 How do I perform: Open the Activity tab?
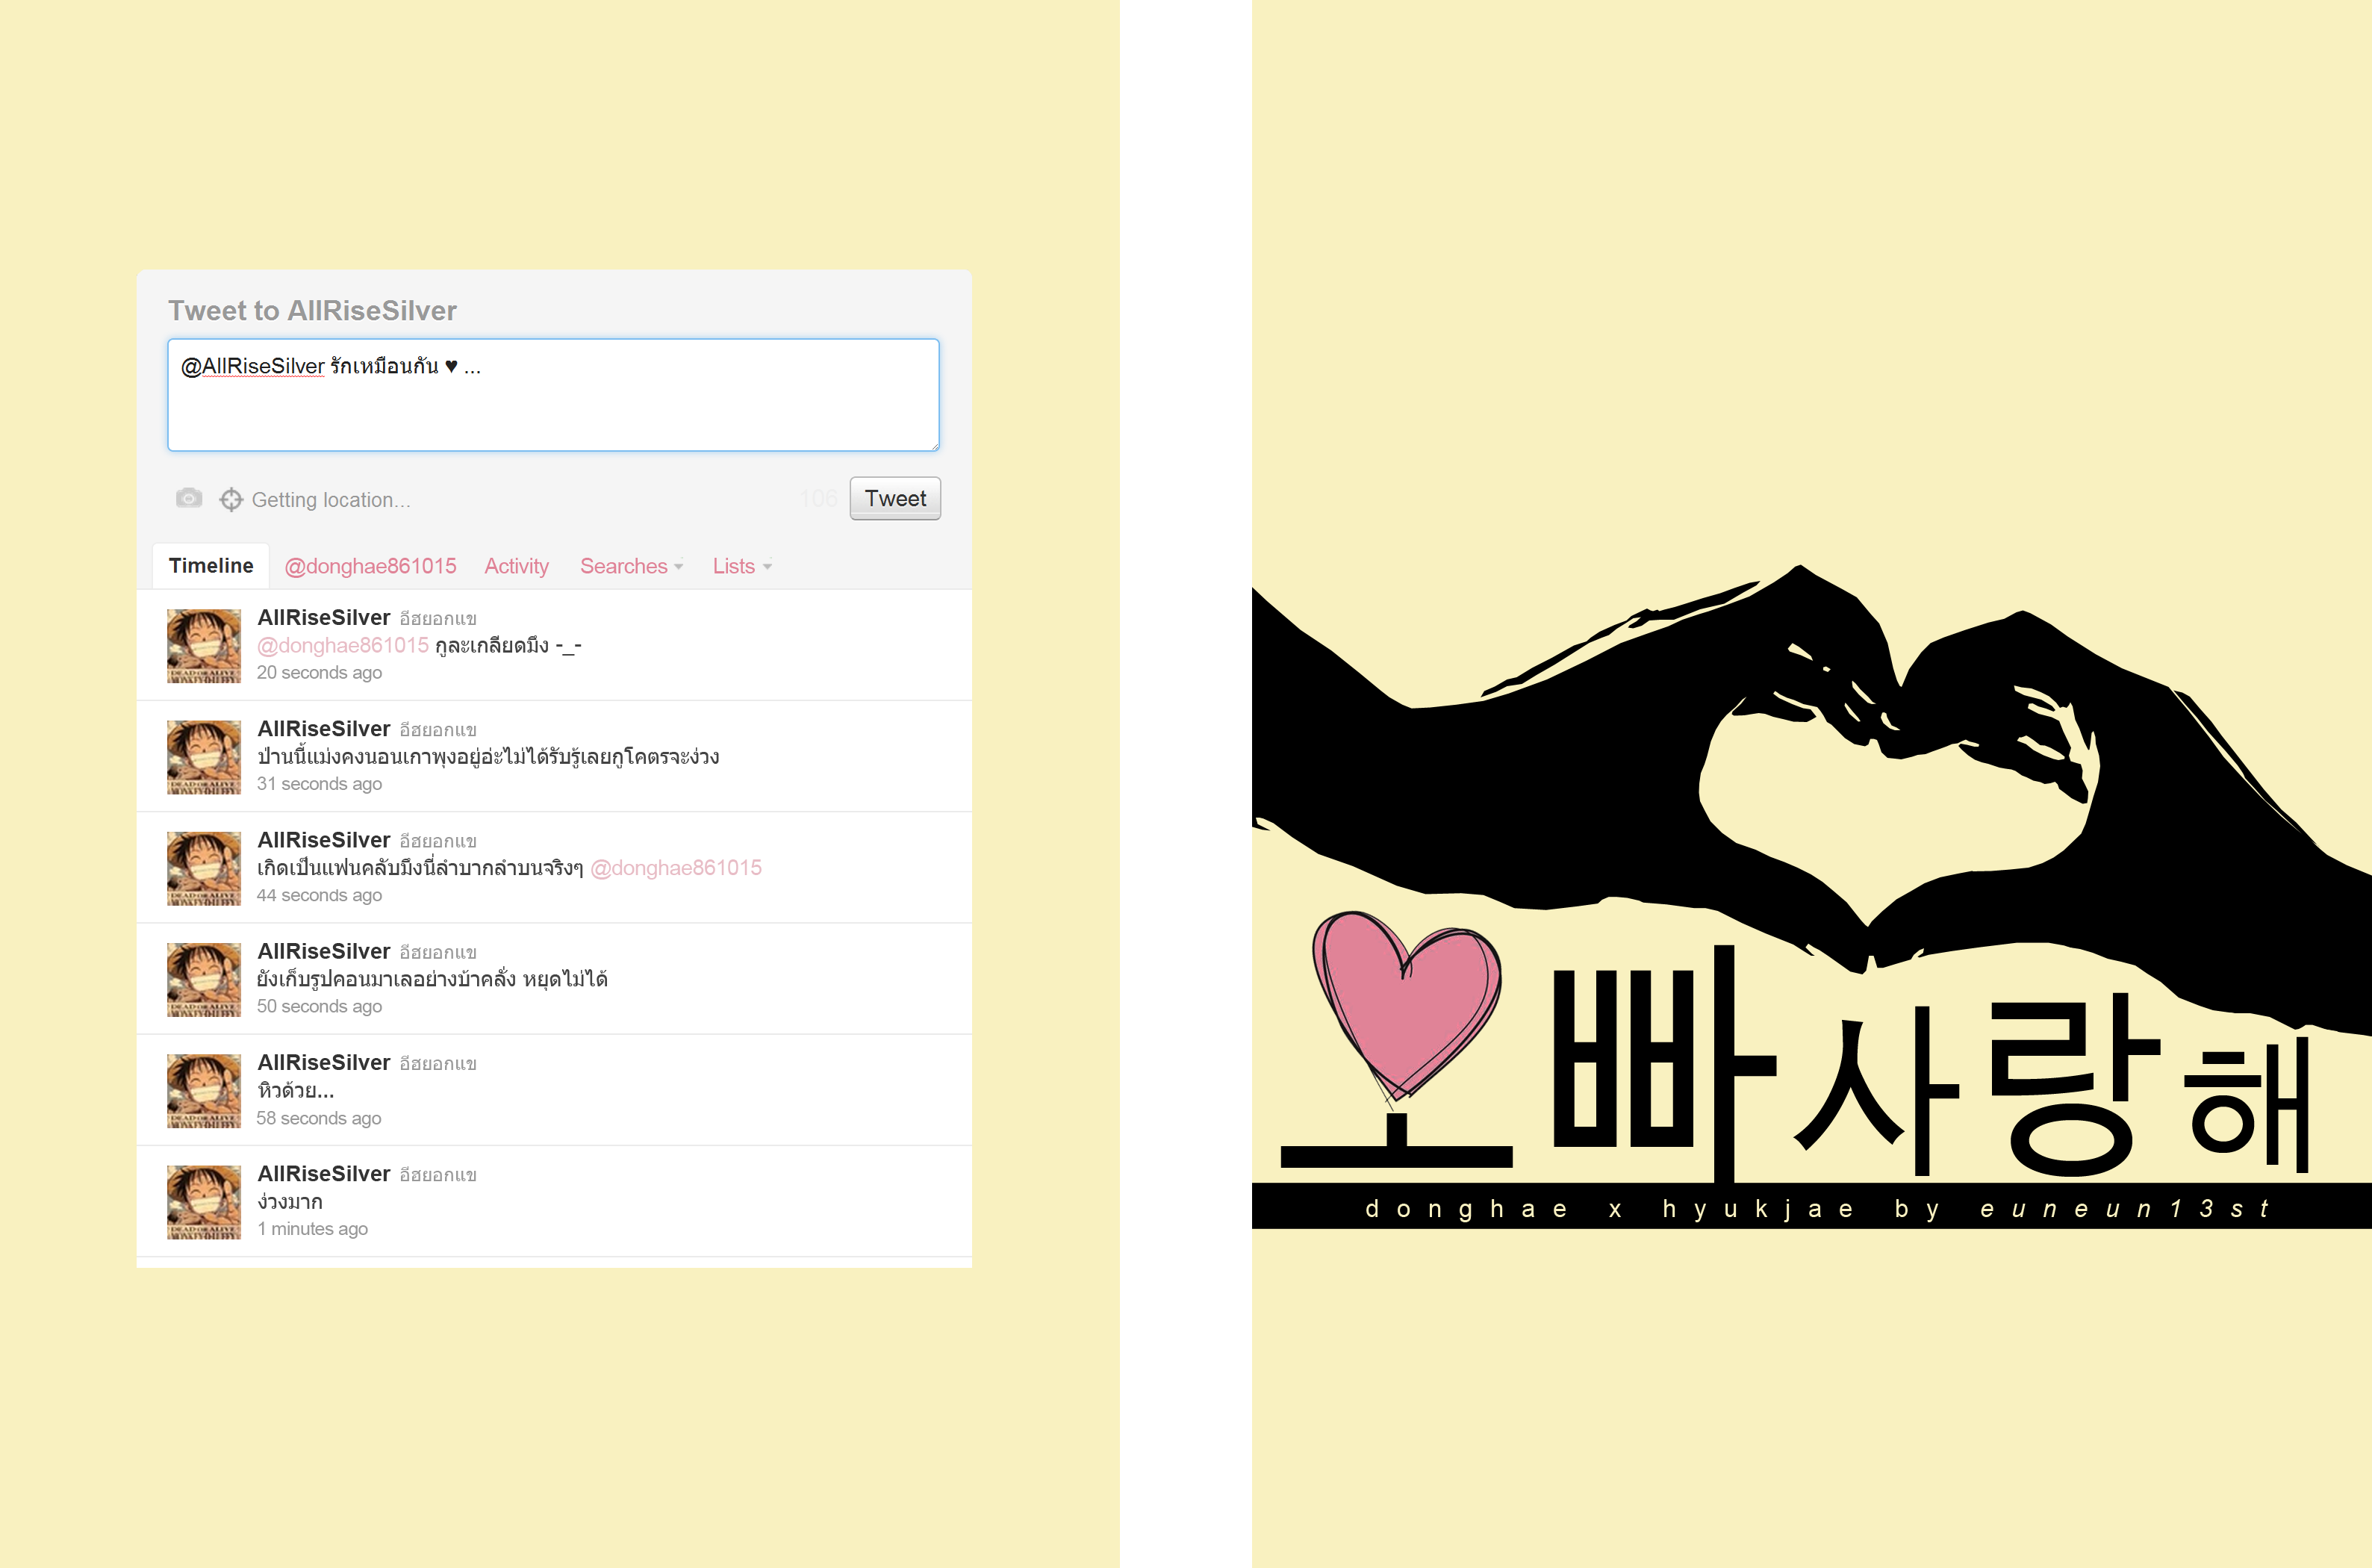coord(516,566)
